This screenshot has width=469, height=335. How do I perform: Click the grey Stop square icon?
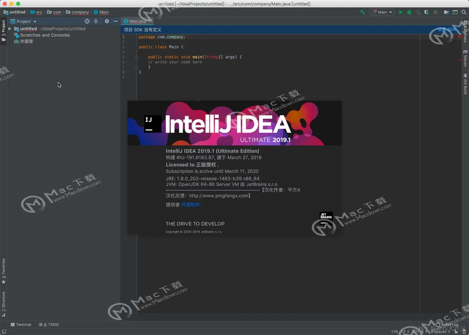coord(435,12)
